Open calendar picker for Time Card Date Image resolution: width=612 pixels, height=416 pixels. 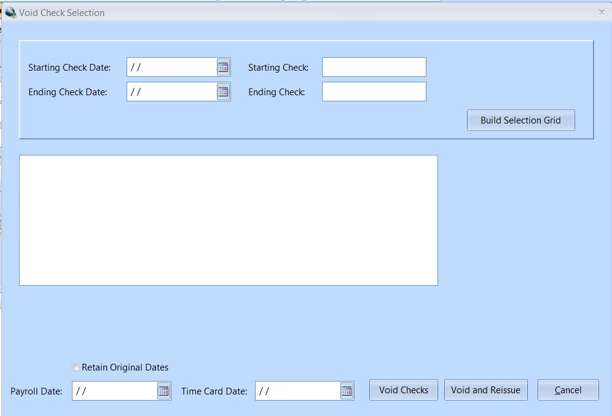click(x=347, y=391)
